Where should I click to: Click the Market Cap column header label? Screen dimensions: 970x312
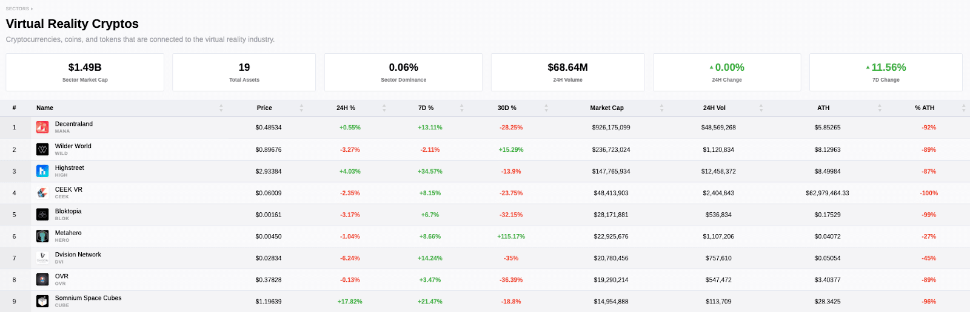tap(607, 108)
